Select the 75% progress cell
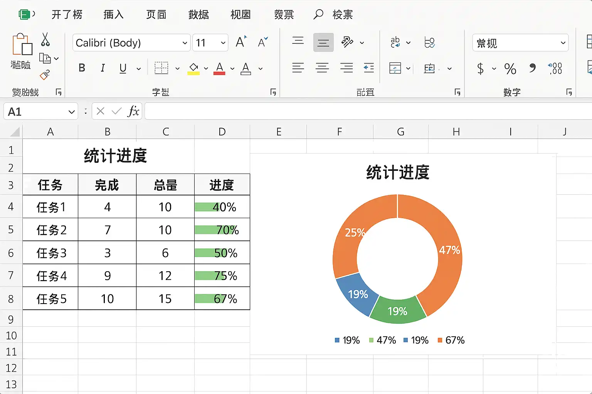Image resolution: width=592 pixels, height=394 pixels. tap(222, 275)
